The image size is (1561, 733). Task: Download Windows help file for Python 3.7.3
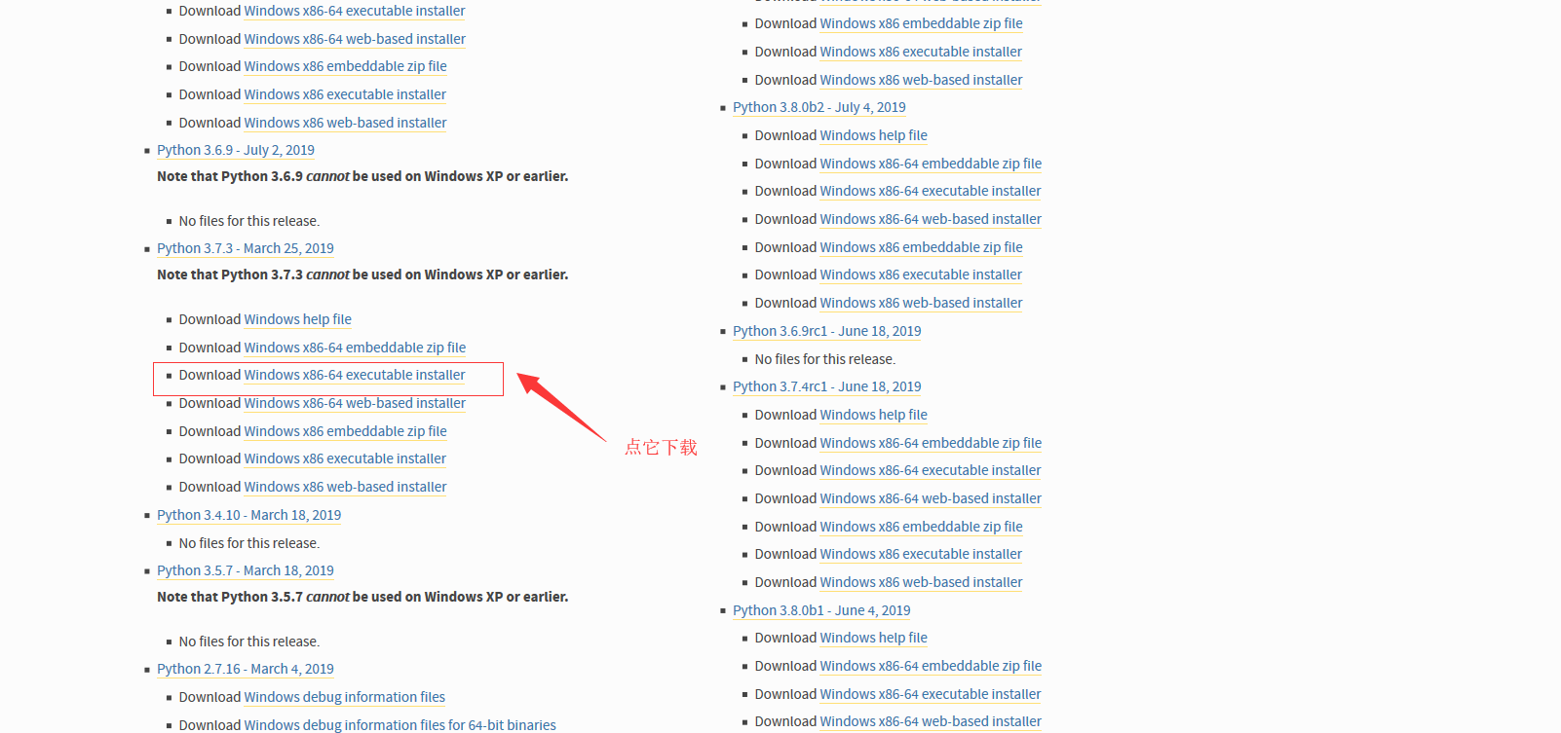[x=297, y=319]
